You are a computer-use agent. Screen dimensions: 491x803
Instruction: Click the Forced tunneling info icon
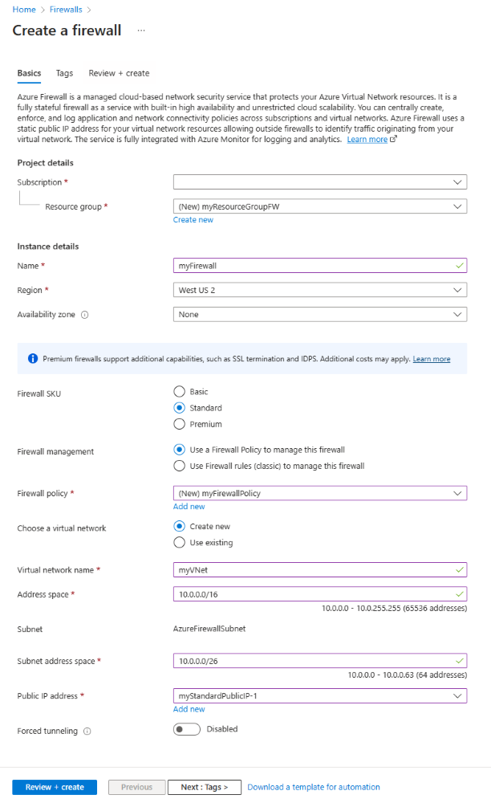pos(87,732)
